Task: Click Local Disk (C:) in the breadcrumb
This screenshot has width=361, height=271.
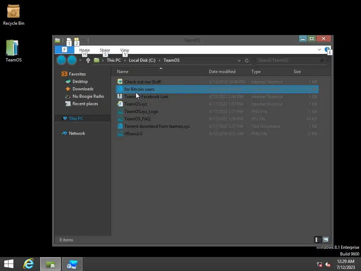Action: 142,60
